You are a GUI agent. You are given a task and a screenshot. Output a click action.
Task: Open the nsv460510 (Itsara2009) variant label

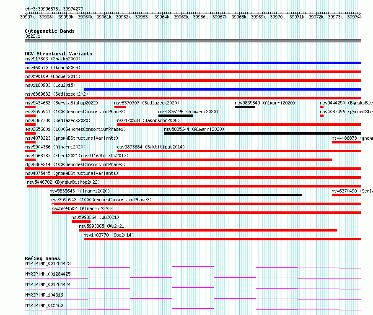53,68
